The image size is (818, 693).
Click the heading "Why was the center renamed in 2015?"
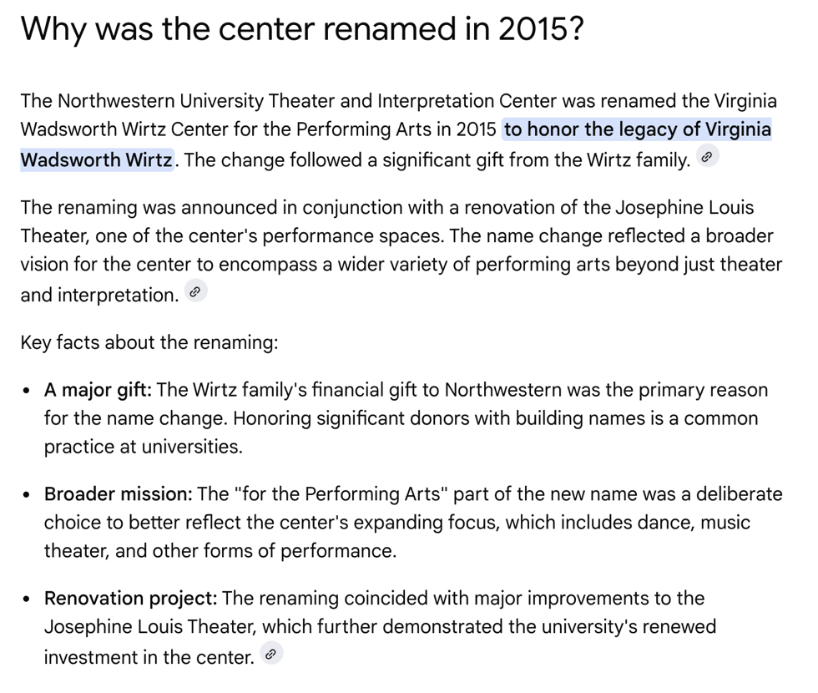coord(302,30)
